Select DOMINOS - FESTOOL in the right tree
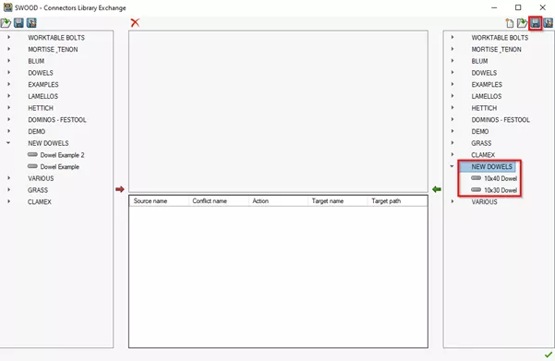The width and height of the screenshot is (555, 361). (501, 120)
